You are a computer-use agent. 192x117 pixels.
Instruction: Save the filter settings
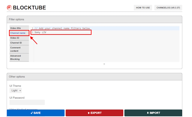pyautogui.click(x=36, y=113)
